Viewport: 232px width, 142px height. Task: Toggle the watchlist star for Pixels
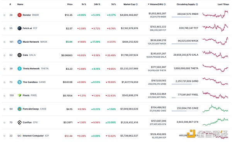click(x=4, y=96)
